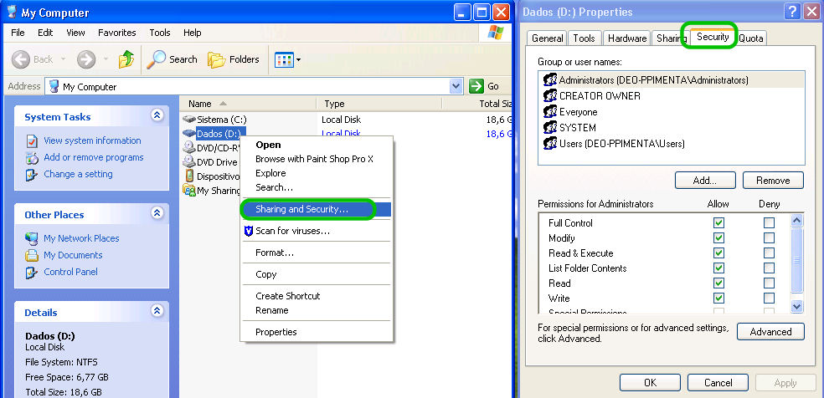This screenshot has height=398, width=824.
Task: Click the Back arrow in My Computer toolbar
Action: (21, 59)
